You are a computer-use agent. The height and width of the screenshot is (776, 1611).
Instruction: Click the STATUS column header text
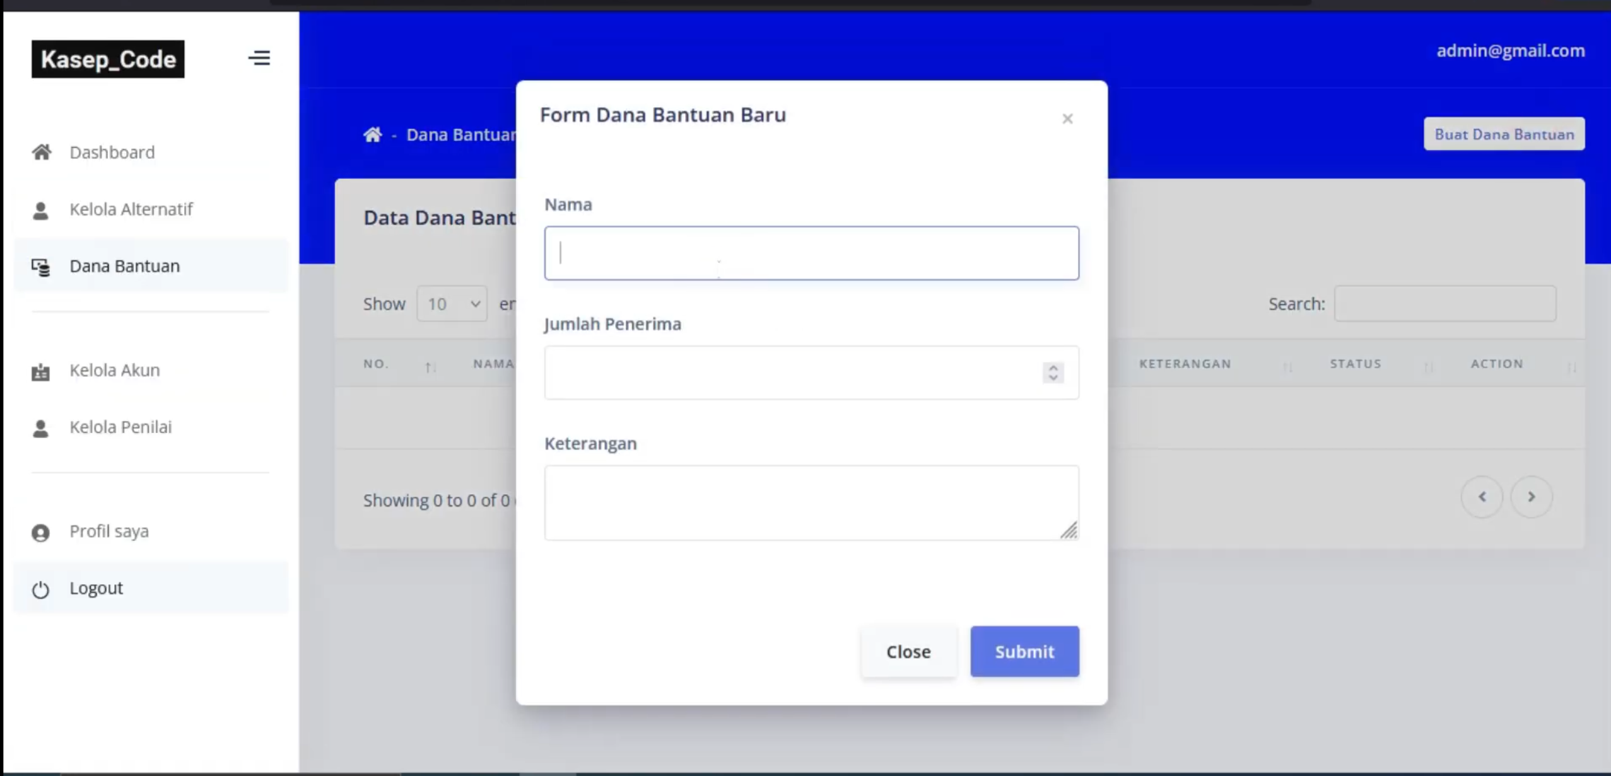[1356, 364]
